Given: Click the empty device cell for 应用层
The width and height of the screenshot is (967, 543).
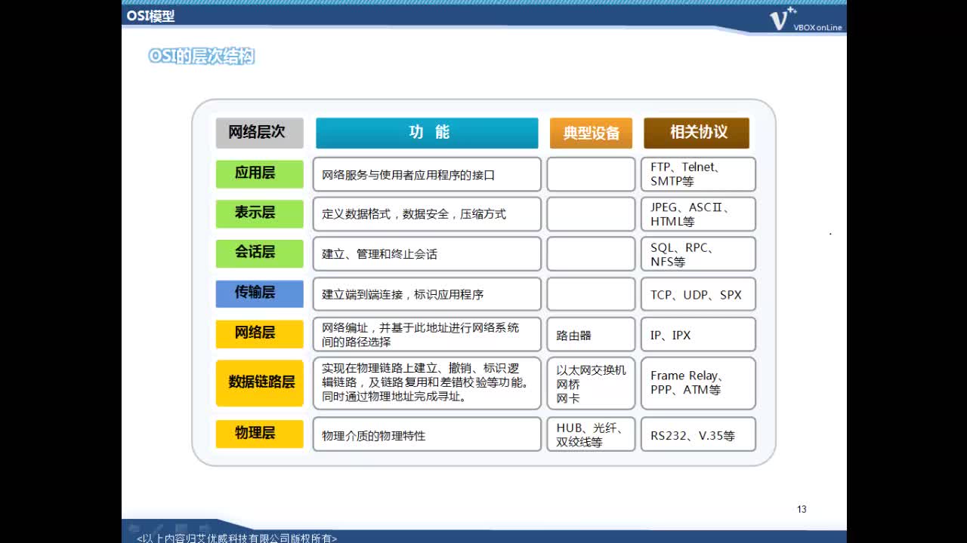Looking at the screenshot, I should (x=591, y=174).
